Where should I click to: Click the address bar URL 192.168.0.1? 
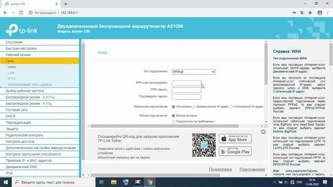(x=69, y=12)
